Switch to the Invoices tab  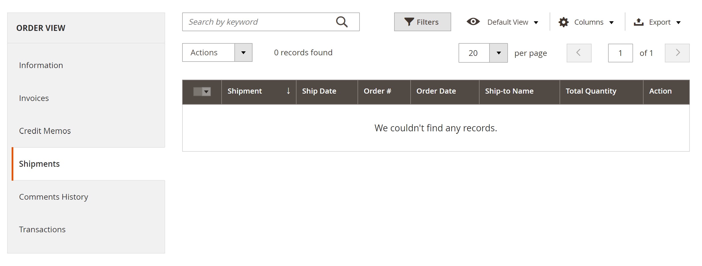point(34,98)
